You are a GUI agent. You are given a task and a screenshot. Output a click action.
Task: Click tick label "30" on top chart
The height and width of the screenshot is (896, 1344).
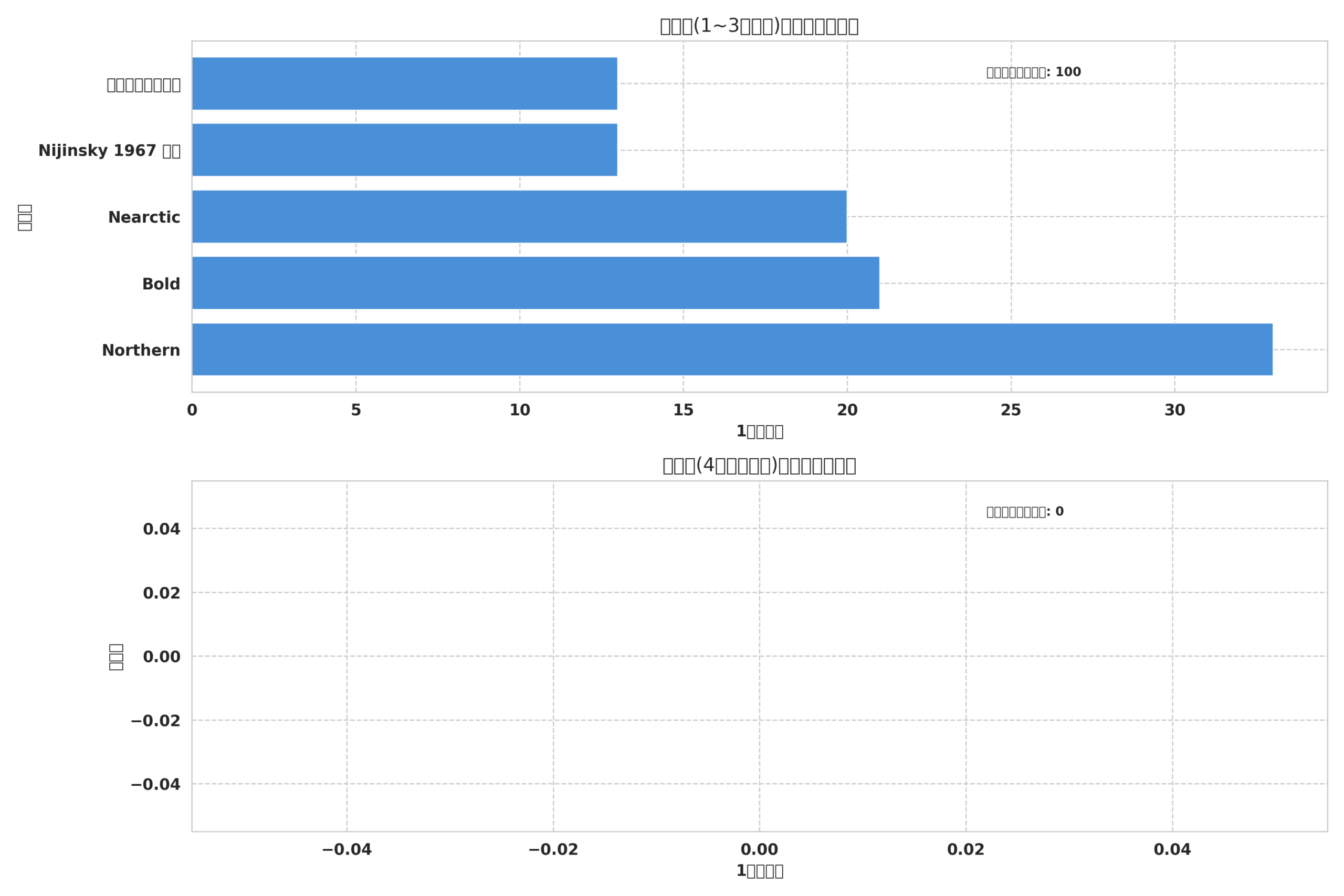(x=1175, y=410)
